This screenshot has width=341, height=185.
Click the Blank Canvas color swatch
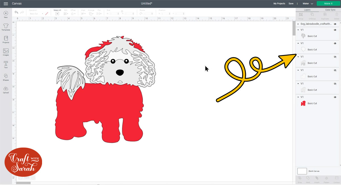[302, 171]
